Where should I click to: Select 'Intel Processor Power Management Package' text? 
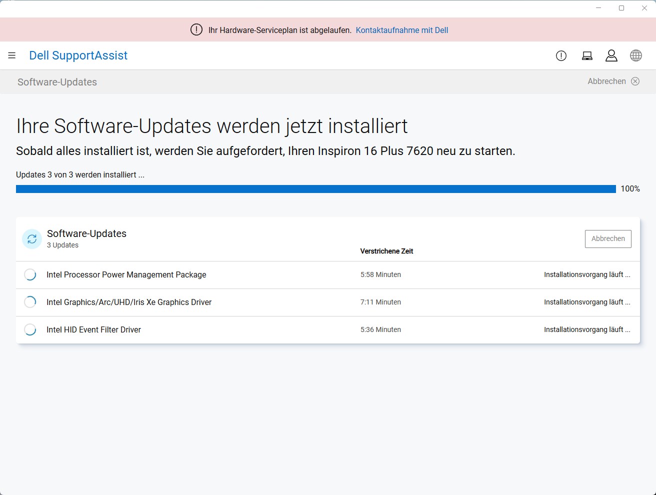tap(126, 274)
